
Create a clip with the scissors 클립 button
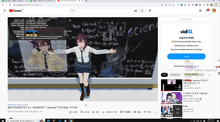[x=137, y=112]
